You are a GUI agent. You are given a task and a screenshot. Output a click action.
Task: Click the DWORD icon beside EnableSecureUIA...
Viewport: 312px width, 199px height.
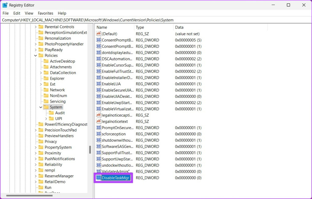point(98,90)
